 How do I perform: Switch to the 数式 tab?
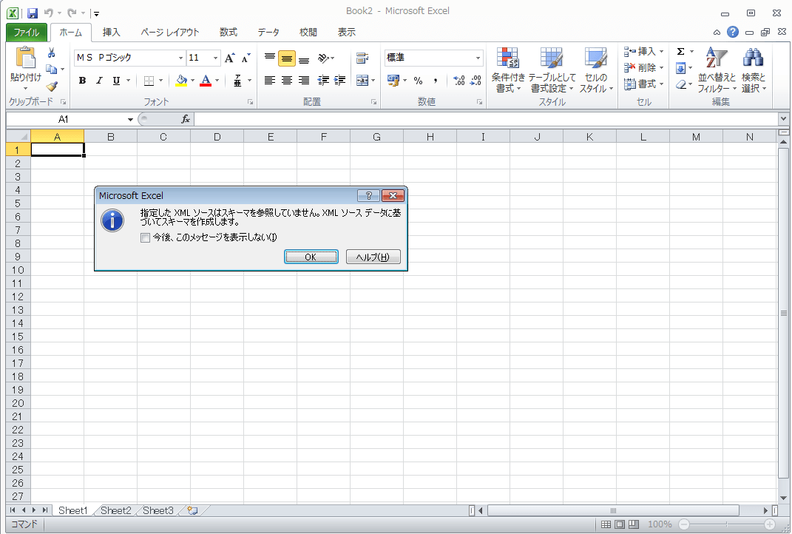point(229,33)
